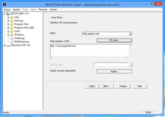This screenshot has height=117, width=165.
Task: Expand the PerfLogs folder node
Action: [x=8, y=21]
